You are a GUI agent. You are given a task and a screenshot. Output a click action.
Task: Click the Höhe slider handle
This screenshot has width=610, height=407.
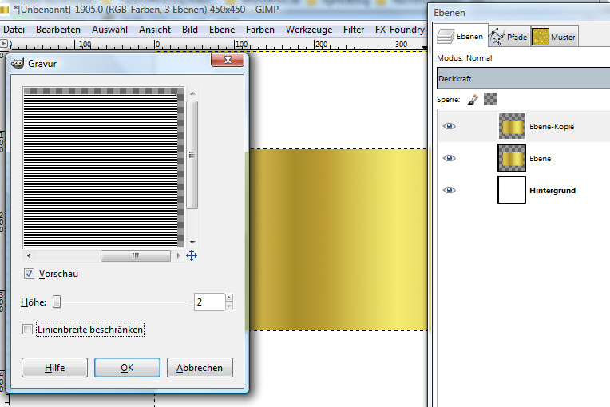(x=57, y=302)
